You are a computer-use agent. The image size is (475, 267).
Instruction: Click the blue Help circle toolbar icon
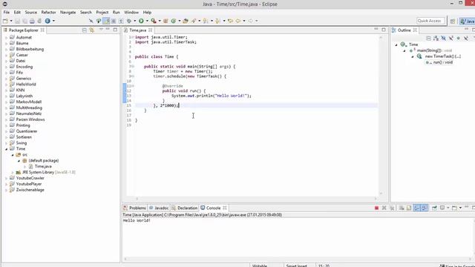coord(47,21)
